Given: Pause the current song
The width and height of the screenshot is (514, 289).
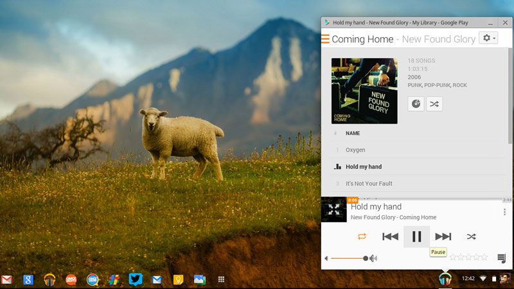Looking at the screenshot, I should point(416,236).
